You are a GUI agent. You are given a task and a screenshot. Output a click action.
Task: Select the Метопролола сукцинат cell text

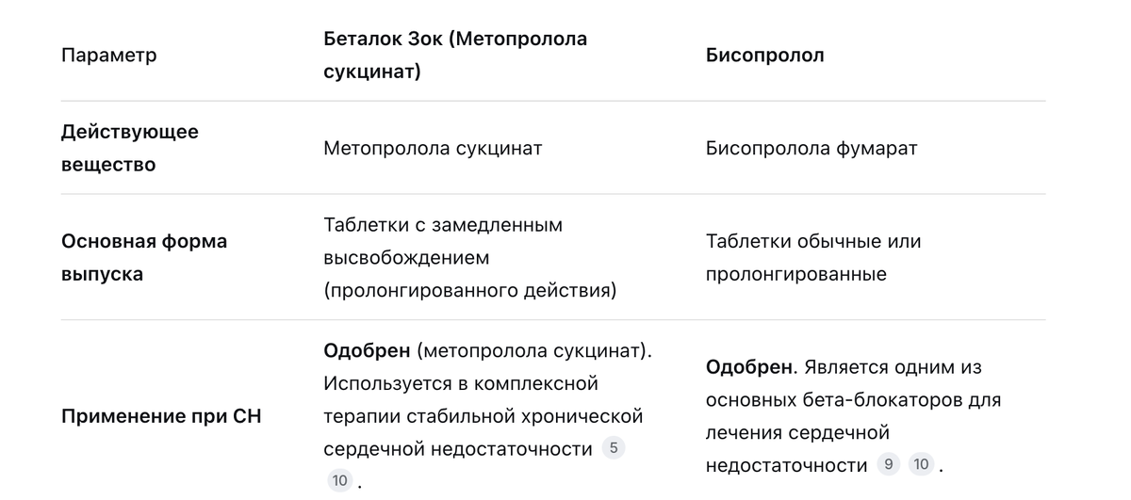point(433,148)
